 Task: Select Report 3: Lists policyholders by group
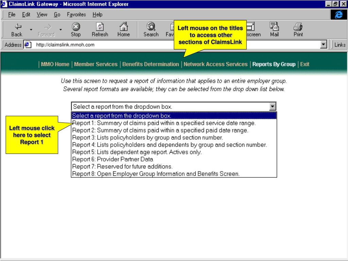(174, 138)
